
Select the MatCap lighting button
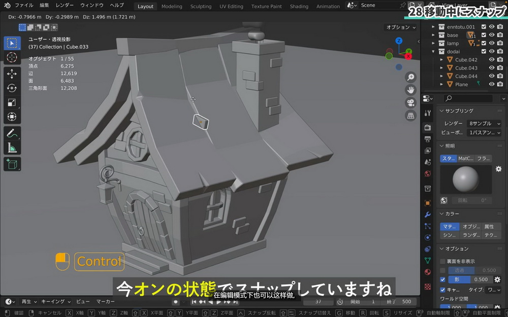(465, 158)
